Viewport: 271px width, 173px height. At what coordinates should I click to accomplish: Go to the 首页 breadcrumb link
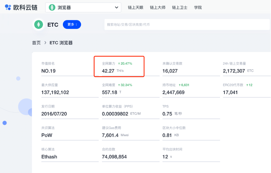coord(36,43)
